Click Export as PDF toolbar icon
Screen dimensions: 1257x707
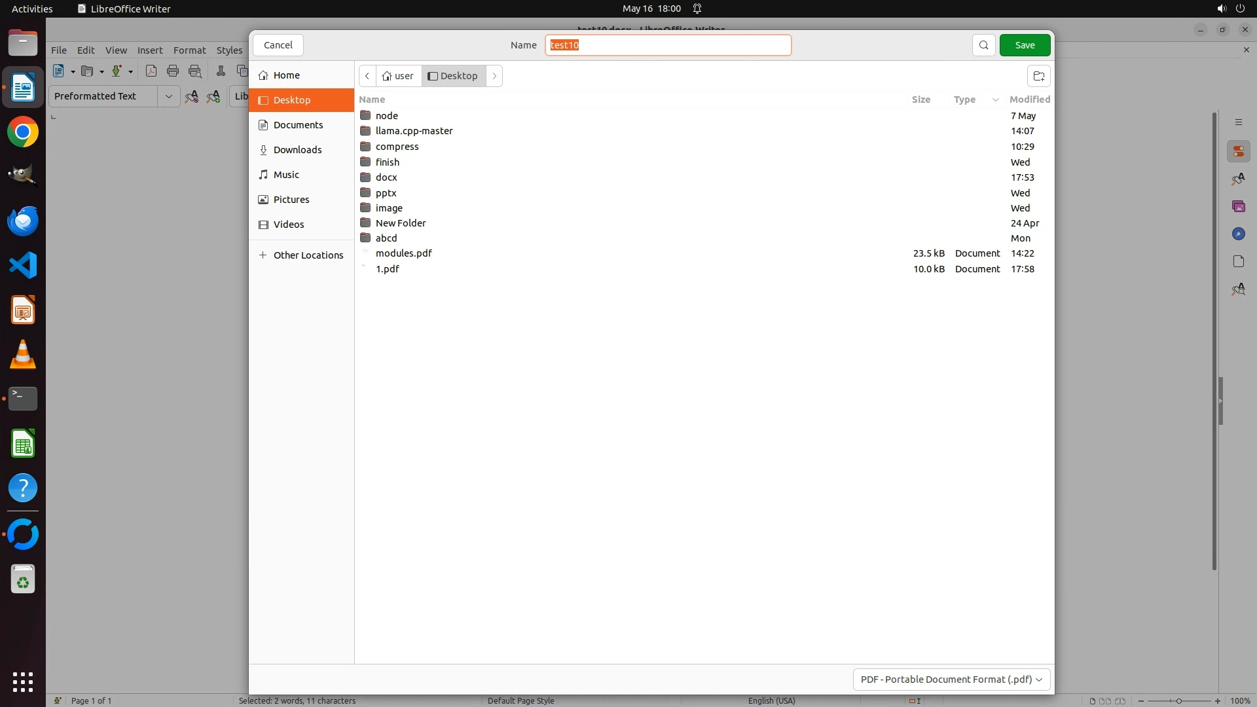pos(151,71)
